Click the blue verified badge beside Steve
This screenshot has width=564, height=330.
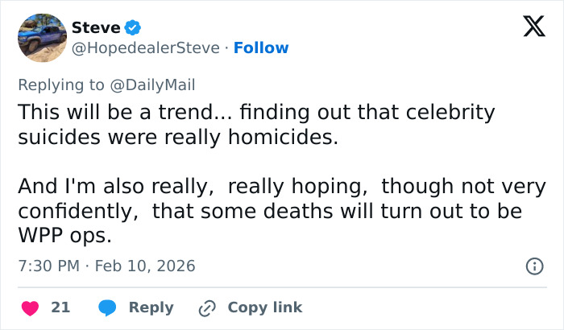pos(133,27)
